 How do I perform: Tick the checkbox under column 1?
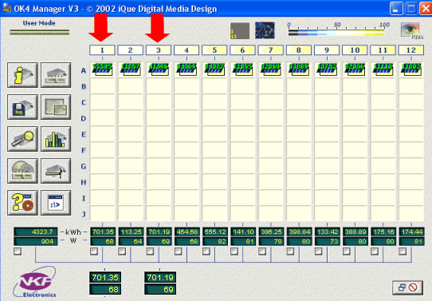pyautogui.click(x=94, y=251)
